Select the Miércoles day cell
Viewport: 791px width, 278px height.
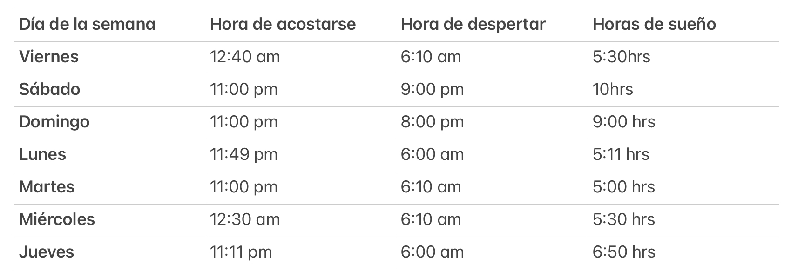(57, 219)
